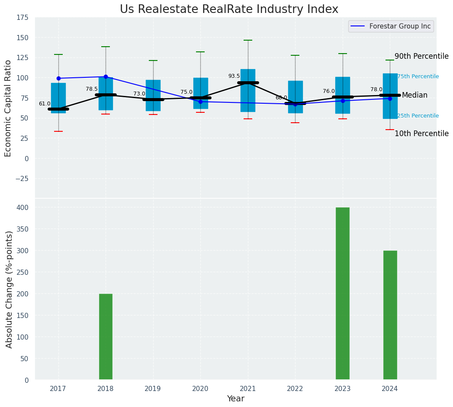Viewport: 453px width, 407px height.
Task: Click the 93.5 median value label
Action: pos(234,76)
